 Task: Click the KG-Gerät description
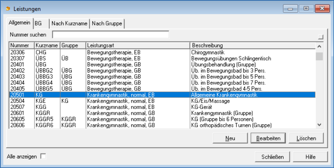point(202,107)
